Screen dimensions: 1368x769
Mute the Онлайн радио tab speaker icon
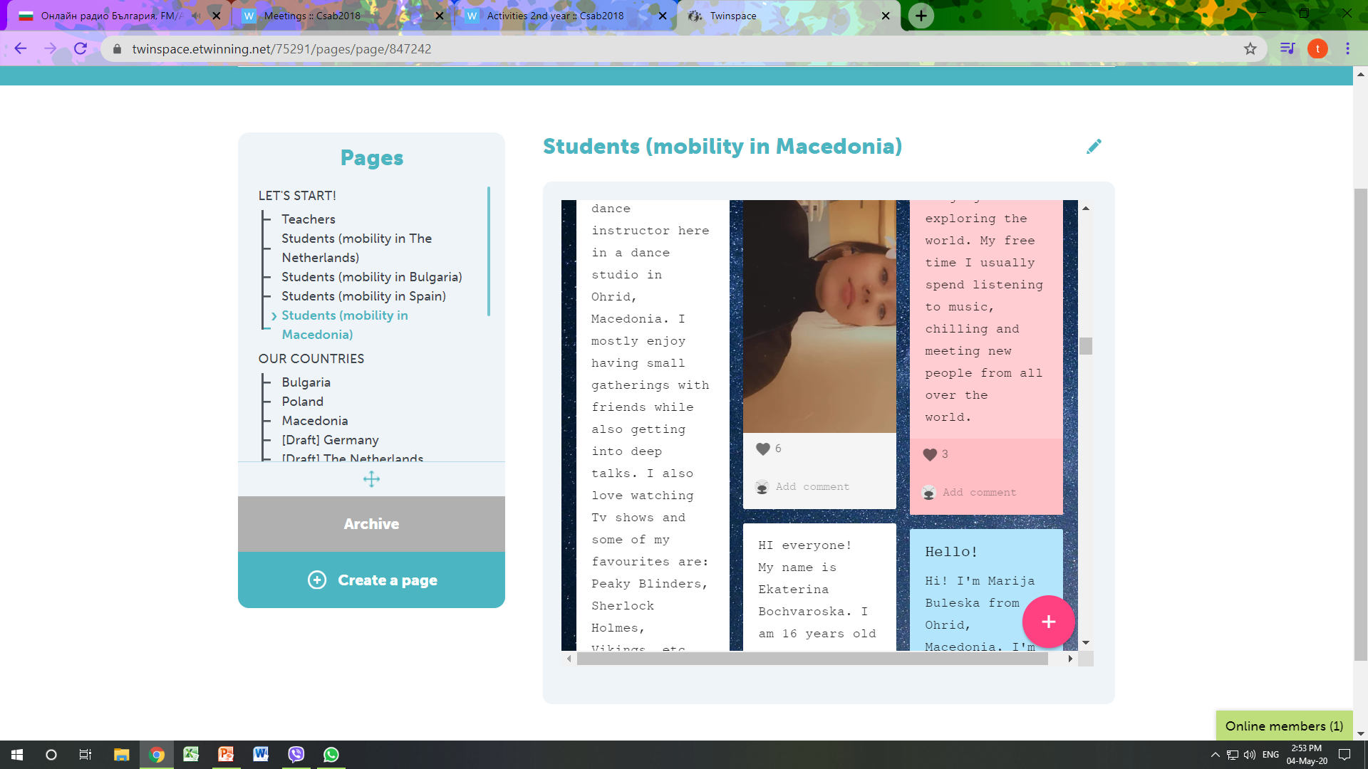coord(196,16)
